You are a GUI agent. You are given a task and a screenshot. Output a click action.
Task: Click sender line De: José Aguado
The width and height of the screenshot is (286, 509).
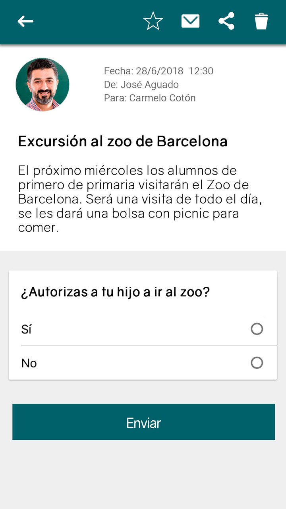pyautogui.click(x=141, y=84)
